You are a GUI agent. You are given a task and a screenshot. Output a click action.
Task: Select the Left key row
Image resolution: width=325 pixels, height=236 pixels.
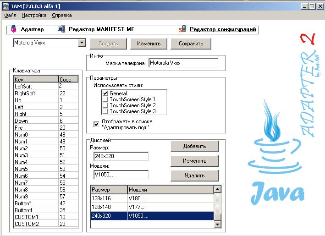46,107
